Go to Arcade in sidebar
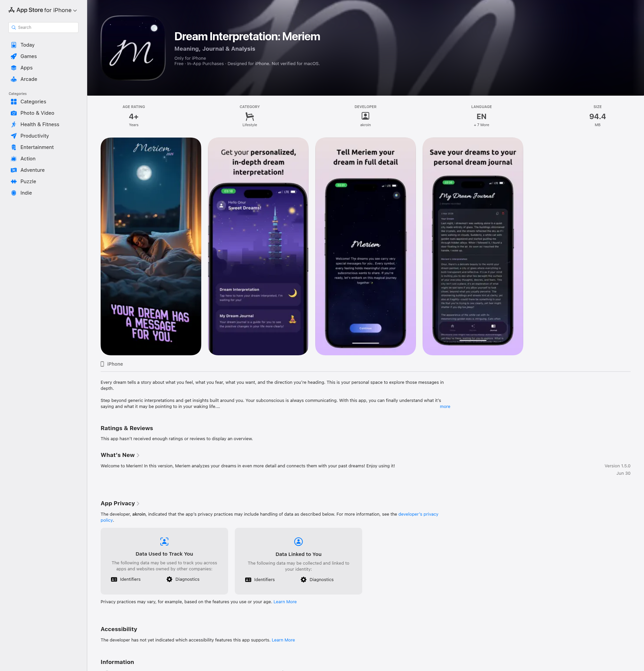Image resolution: width=644 pixels, height=671 pixels. click(x=29, y=79)
